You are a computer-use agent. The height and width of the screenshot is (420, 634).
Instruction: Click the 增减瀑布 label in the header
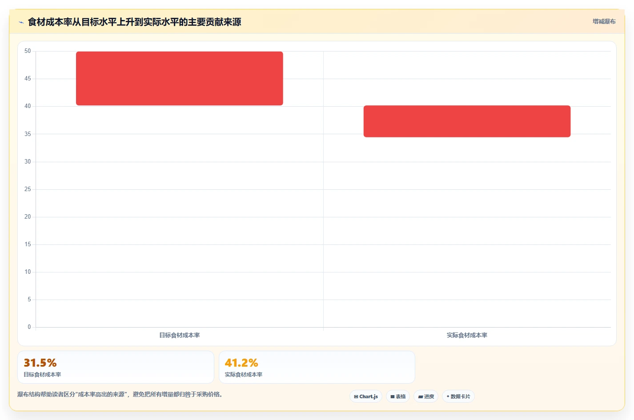604,21
